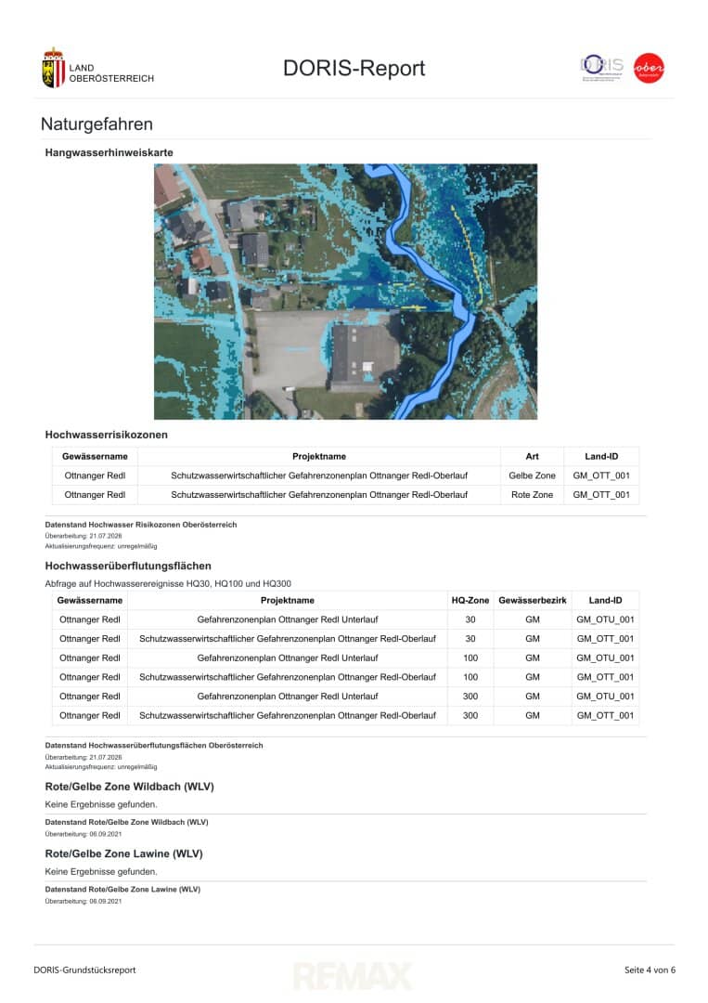Image resolution: width=708 pixels, height=1003 pixels.
Task: Click 'Ottnanger Redl' in the Gelbe Zone row
Action: [x=96, y=475]
